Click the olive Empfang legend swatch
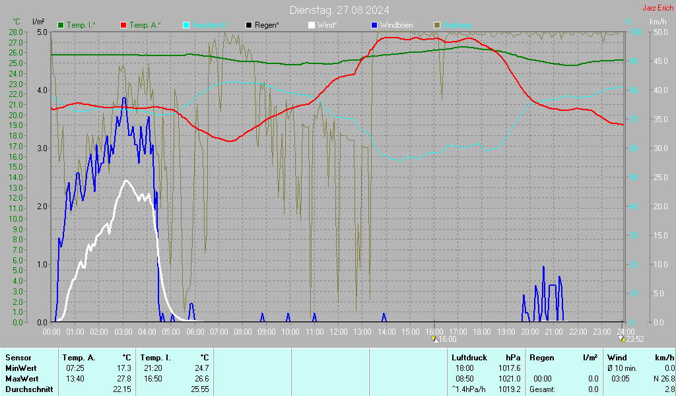 (437, 25)
